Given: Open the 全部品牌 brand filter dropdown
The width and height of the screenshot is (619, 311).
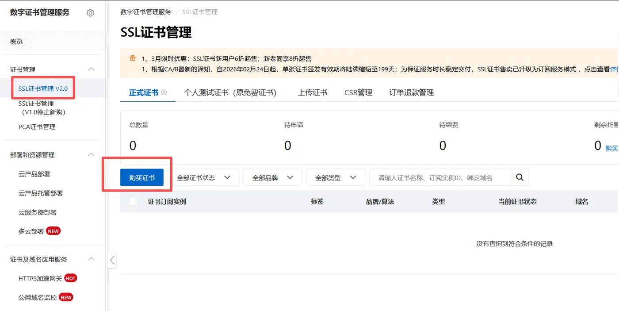Looking at the screenshot, I should [x=272, y=177].
